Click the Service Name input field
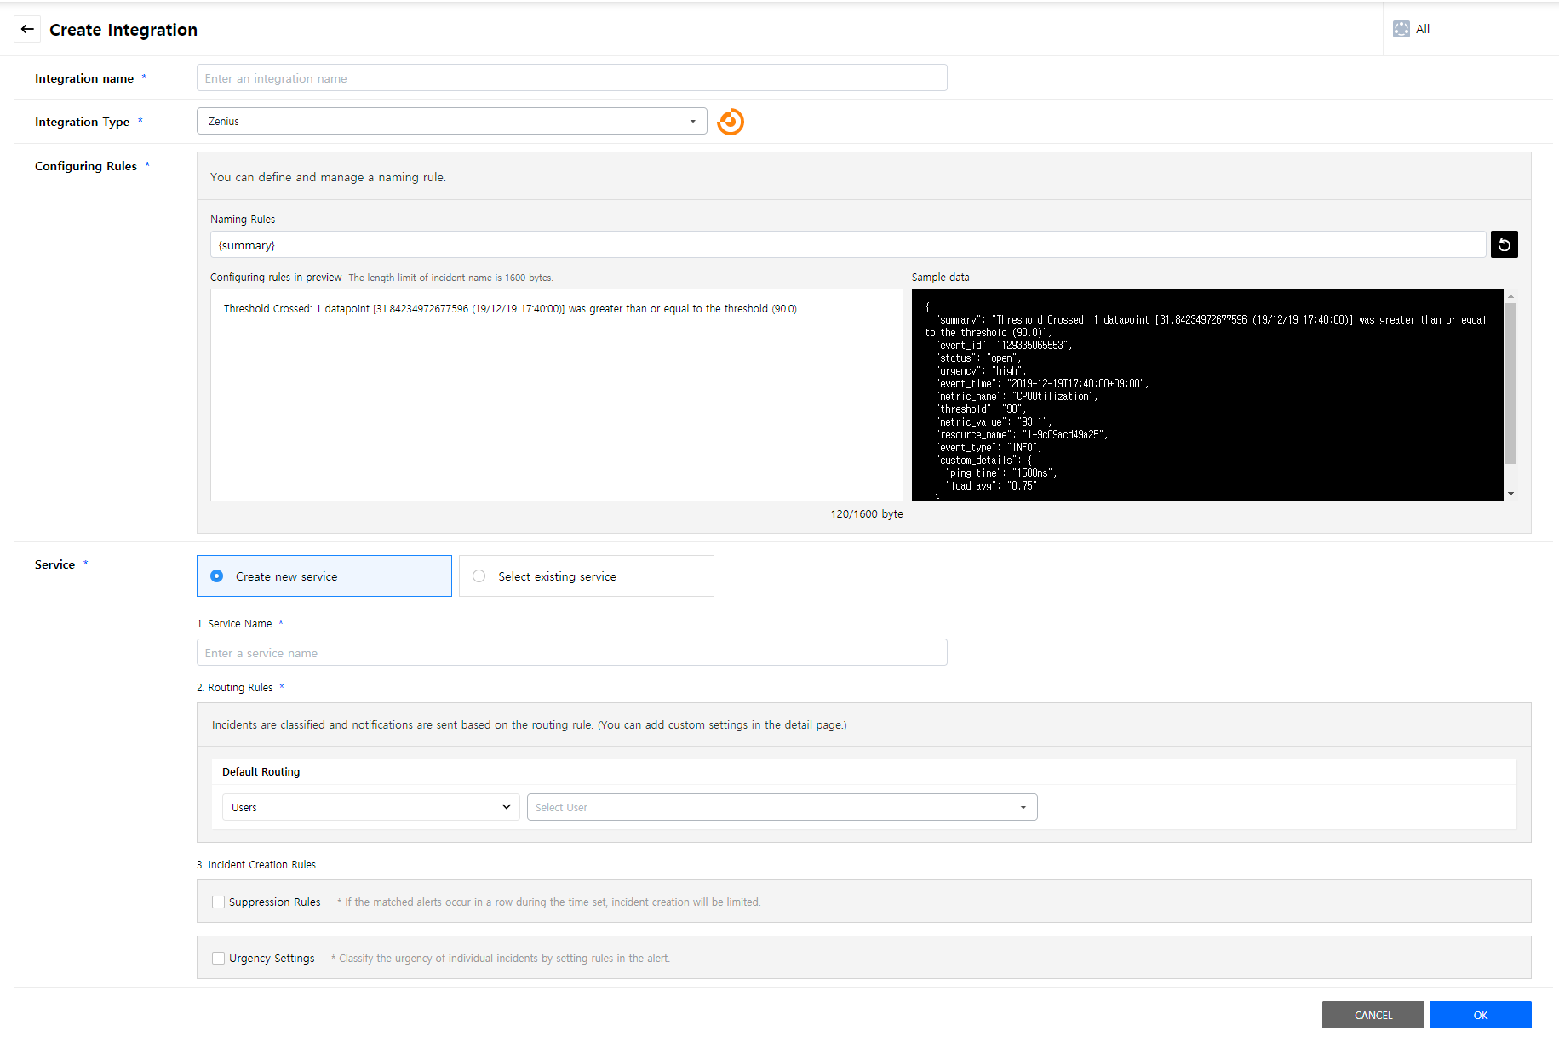Screen dimensions: 1559x1048 pos(571,653)
